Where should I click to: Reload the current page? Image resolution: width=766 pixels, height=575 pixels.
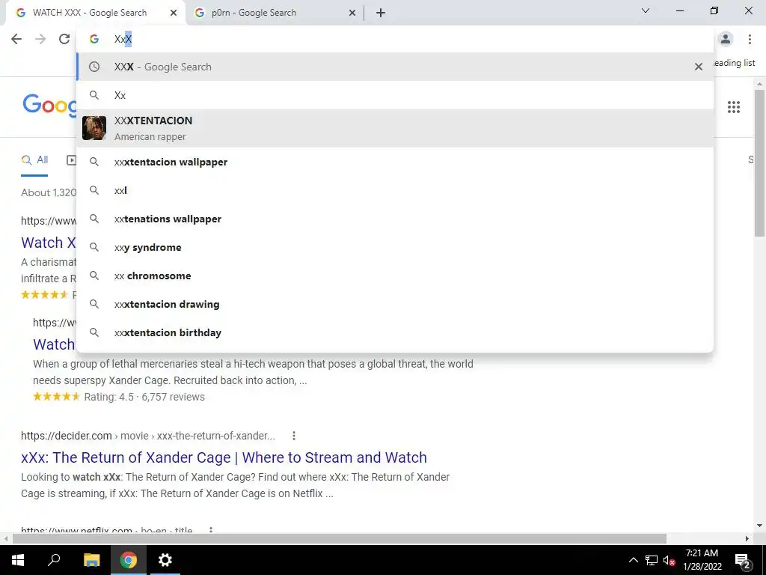pos(64,39)
